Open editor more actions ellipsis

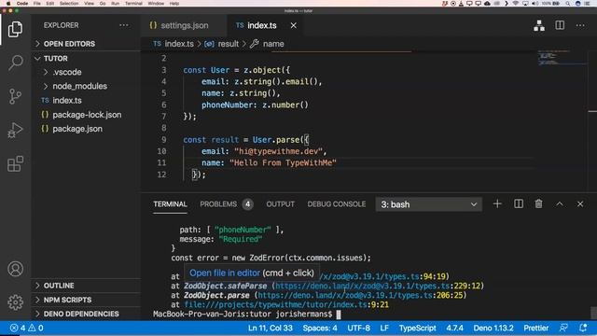click(x=580, y=25)
